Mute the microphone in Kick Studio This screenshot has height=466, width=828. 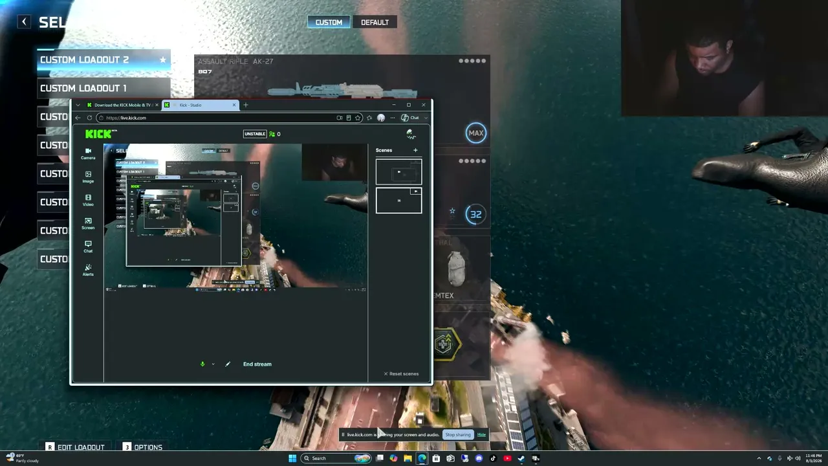coord(202,364)
